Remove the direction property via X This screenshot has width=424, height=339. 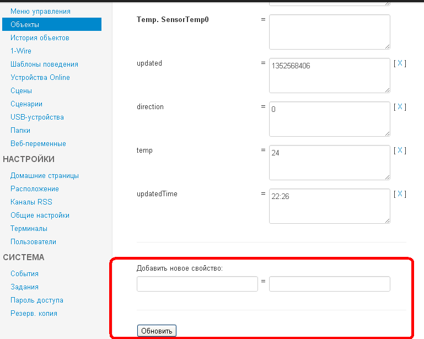pos(400,107)
